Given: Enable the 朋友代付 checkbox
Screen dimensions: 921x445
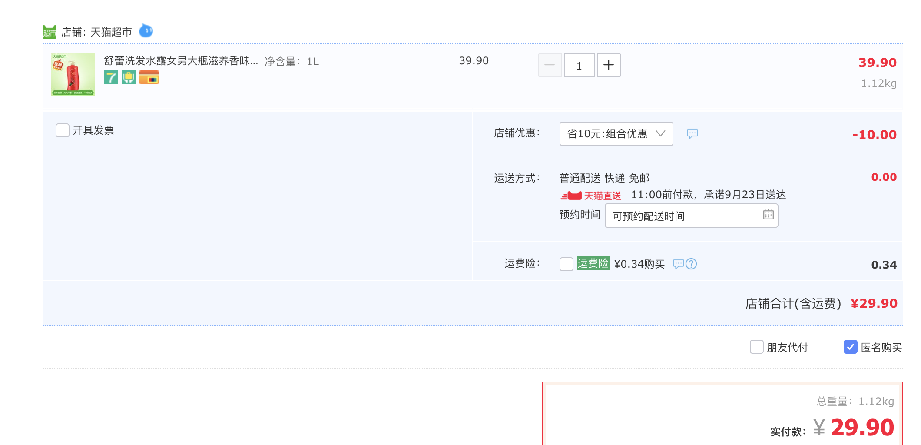Looking at the screenshot, I should [757, 347].
